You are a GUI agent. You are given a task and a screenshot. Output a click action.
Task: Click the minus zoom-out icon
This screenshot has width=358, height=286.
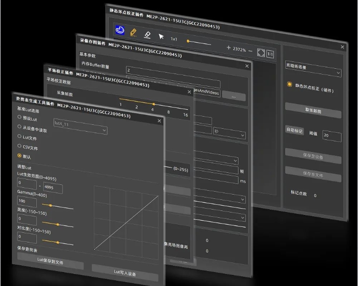(250, 51)
